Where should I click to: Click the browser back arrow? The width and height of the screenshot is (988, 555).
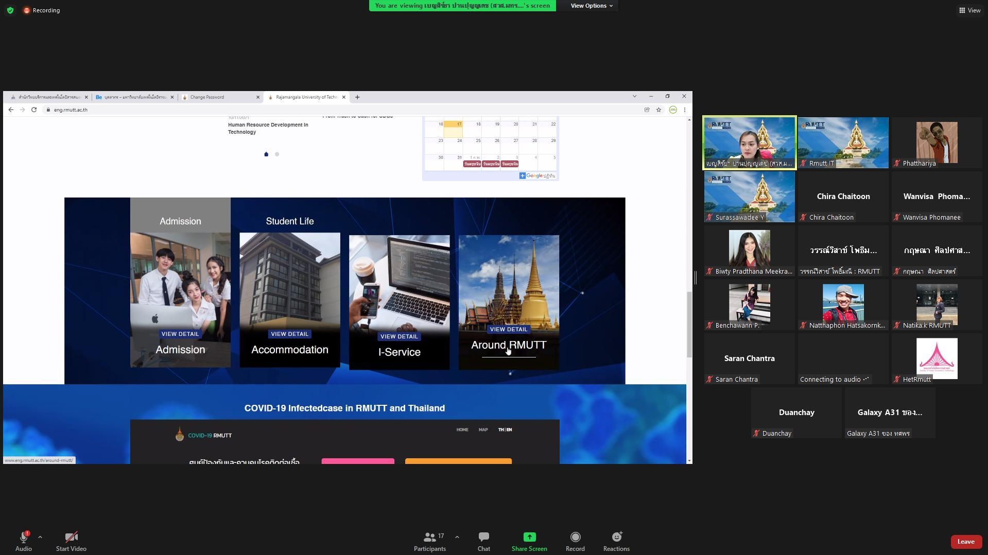click(11, 110)
